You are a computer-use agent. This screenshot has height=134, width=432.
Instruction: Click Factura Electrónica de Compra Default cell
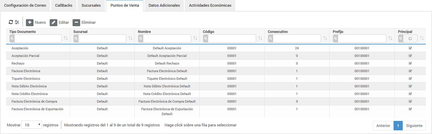(x=167, y=101)
